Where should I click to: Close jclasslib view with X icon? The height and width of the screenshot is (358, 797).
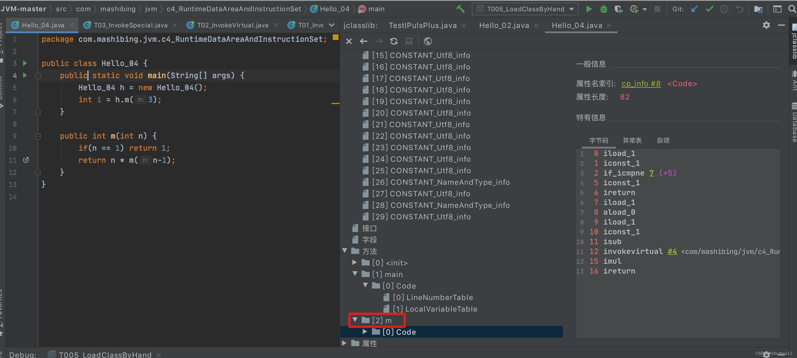coord(349,41)
